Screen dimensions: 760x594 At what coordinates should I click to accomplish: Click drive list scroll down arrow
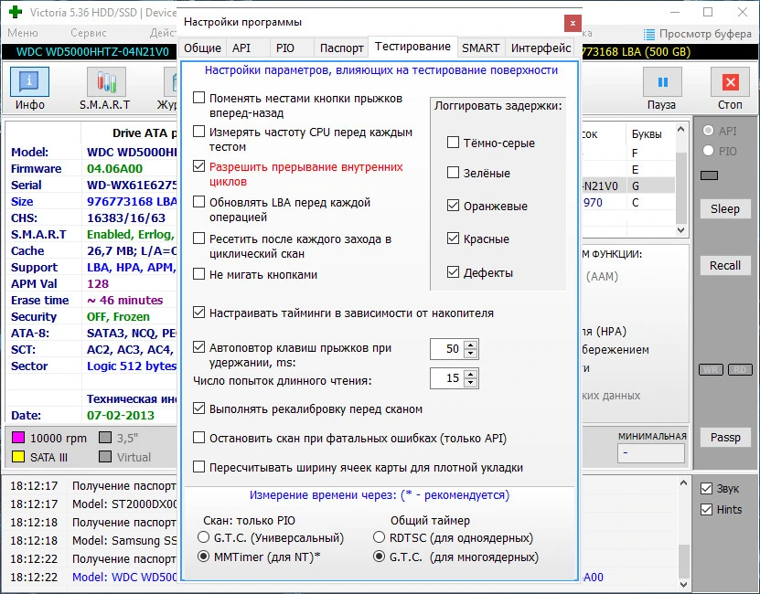(x=681, y=230)
